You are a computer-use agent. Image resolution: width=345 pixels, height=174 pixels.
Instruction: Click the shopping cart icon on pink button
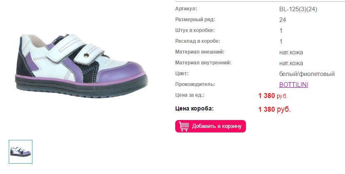coord(184,126)
